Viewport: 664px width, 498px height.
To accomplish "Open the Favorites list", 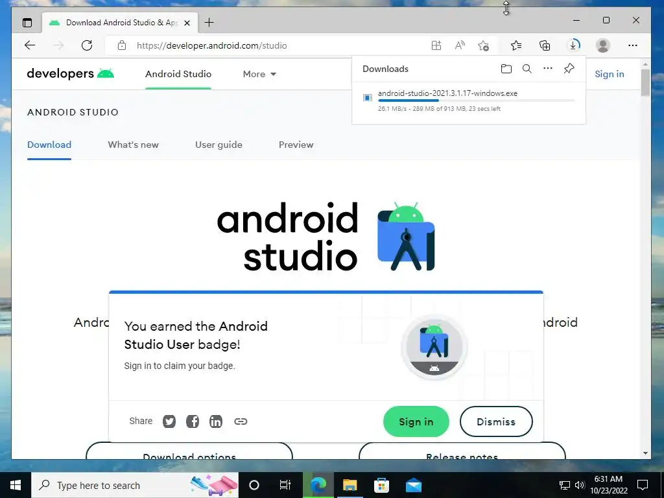I will pos(516,45).
